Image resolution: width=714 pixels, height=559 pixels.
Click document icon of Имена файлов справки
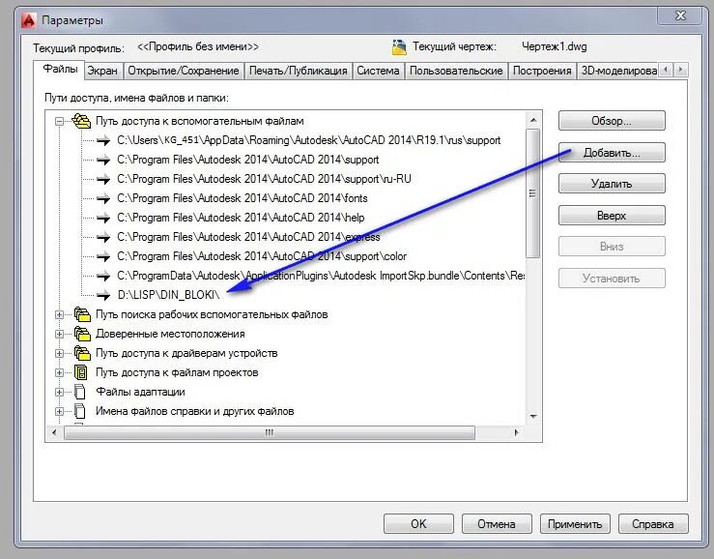coord(79,411)
